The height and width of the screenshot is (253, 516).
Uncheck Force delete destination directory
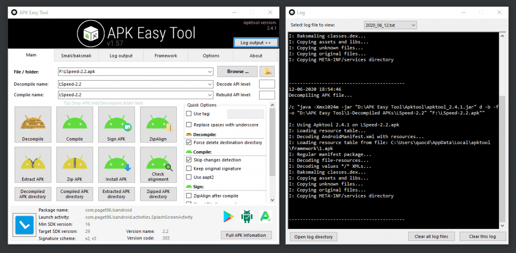(189, 143)
